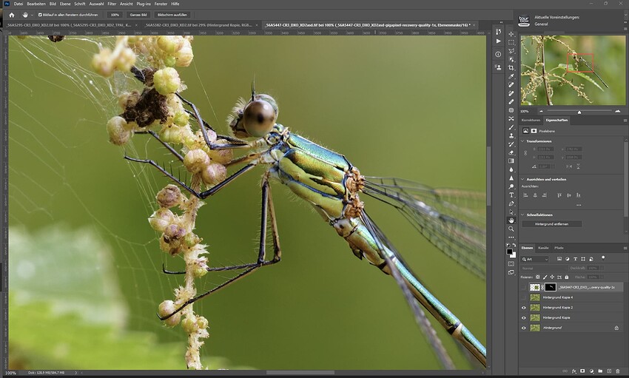Select the Type tool
The image size is (629, 378).
(511, 195)
